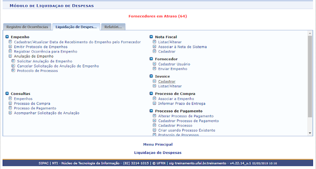The image size is (316, 169).
Task: Click the arrow icon beside Solicitar Anulação de Empenho
Action: click(x=13, y=61)
